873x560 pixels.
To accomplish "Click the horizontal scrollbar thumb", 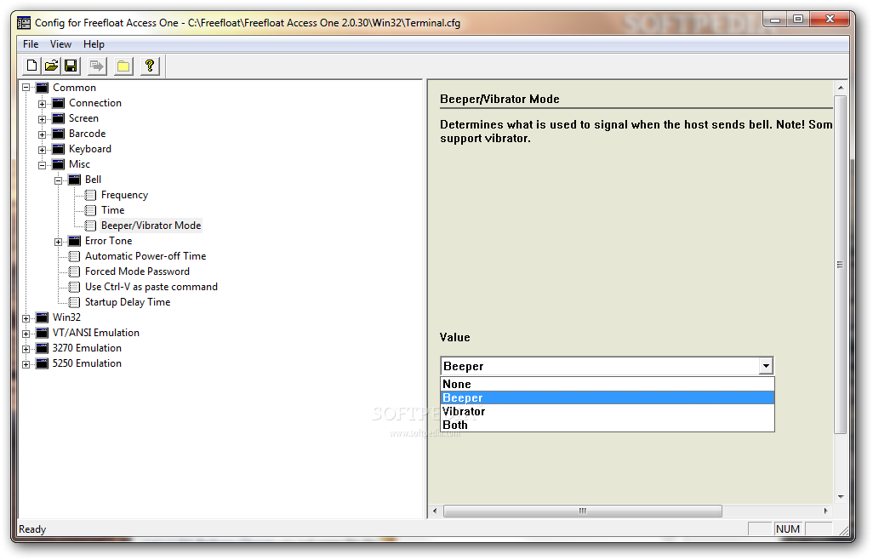I will pyautogui.click(x=582, y=511).
